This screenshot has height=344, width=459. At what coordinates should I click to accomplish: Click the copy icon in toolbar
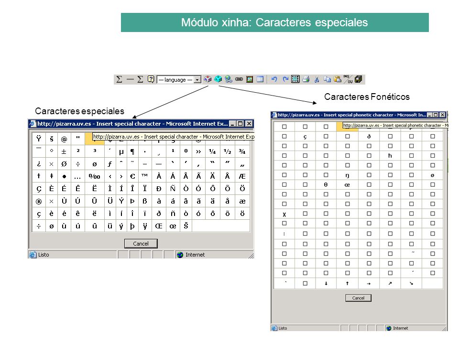[327, 79]
